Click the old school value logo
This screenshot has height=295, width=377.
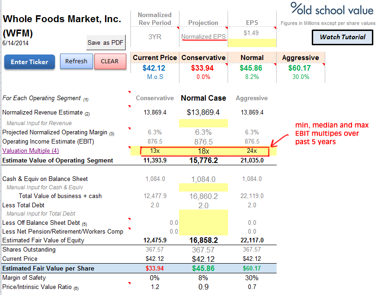pos(332,9)
